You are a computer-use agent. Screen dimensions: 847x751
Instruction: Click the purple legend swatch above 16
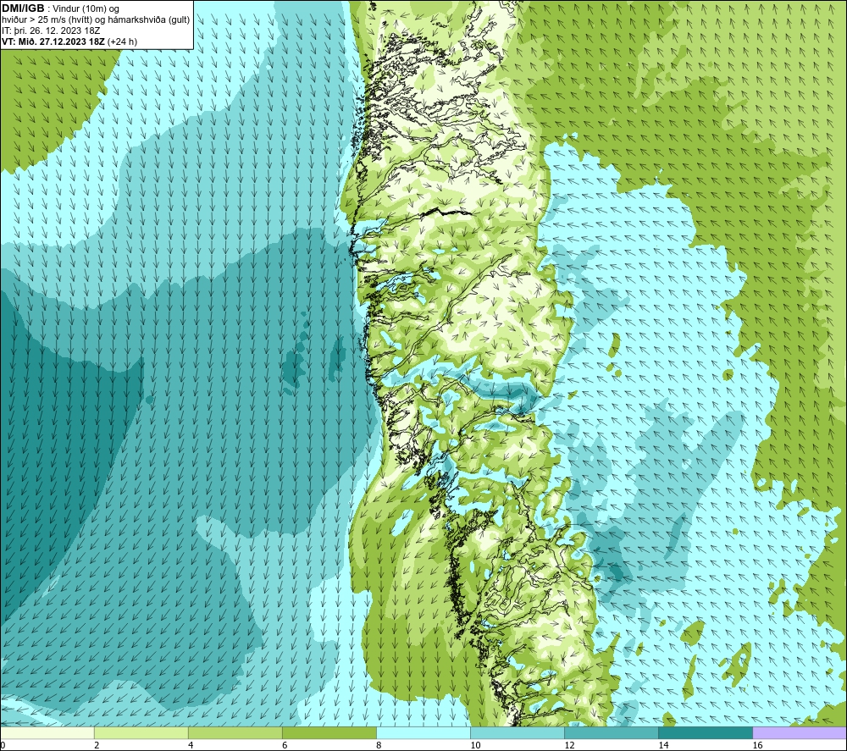[x=800, y=732]
